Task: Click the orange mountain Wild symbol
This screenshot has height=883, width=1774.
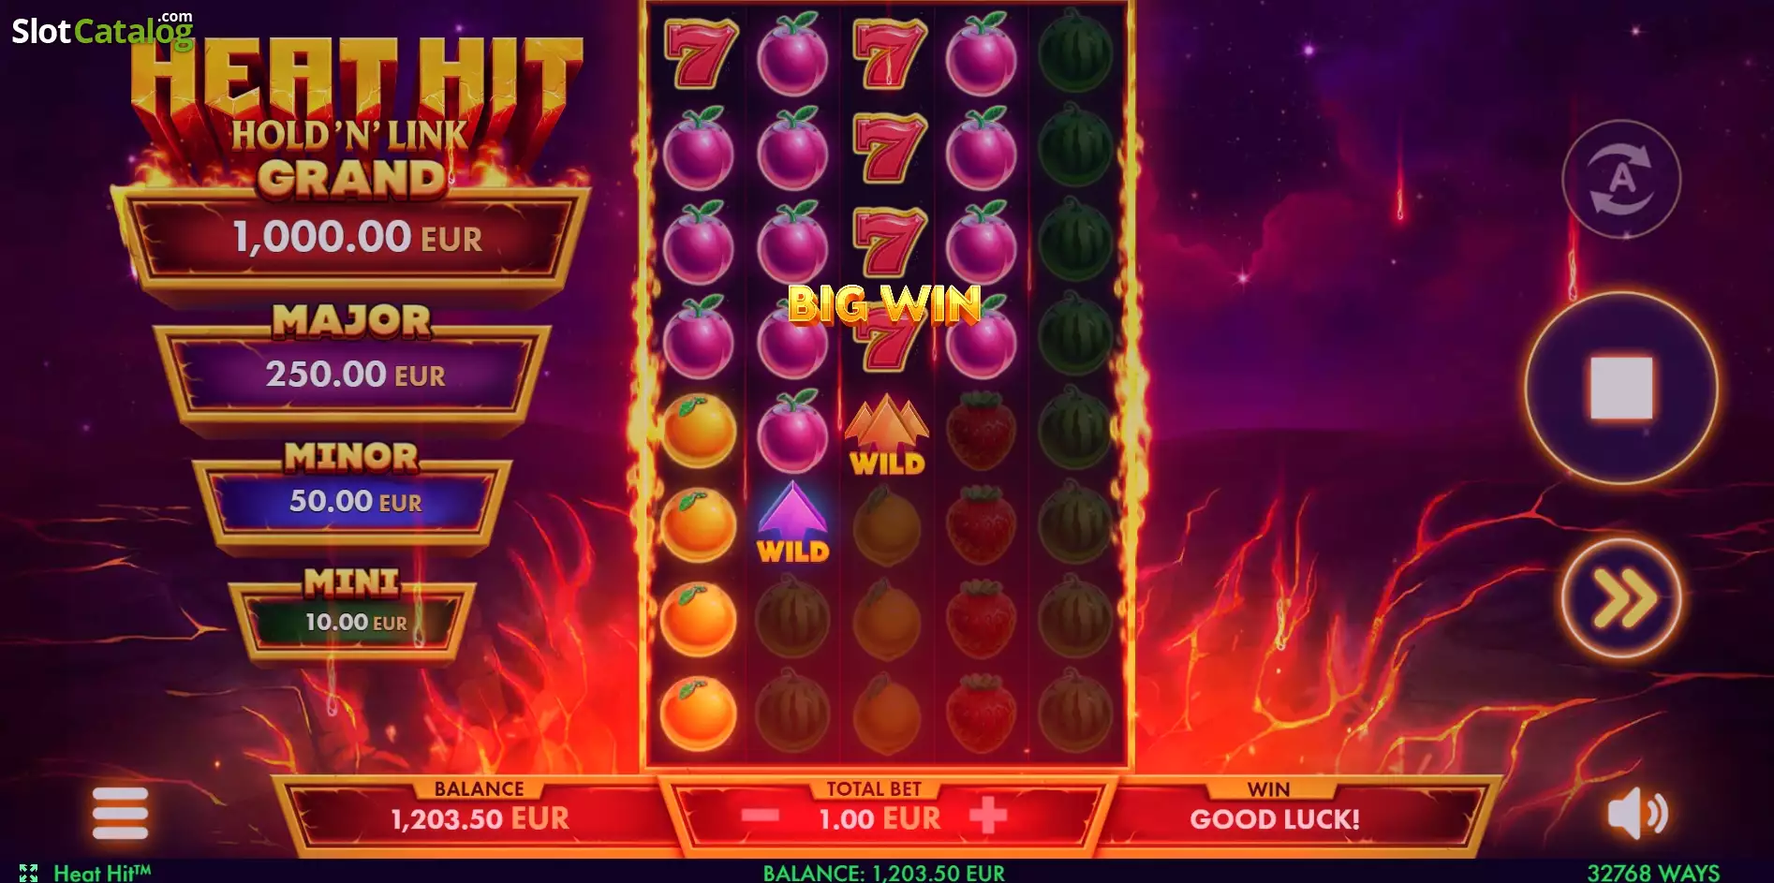Action: tap(887, 434)
